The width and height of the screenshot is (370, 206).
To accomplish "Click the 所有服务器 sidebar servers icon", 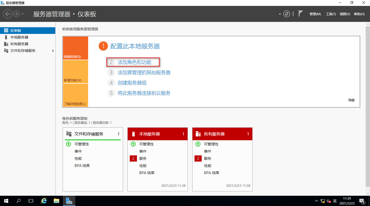I will pos(6,44).
